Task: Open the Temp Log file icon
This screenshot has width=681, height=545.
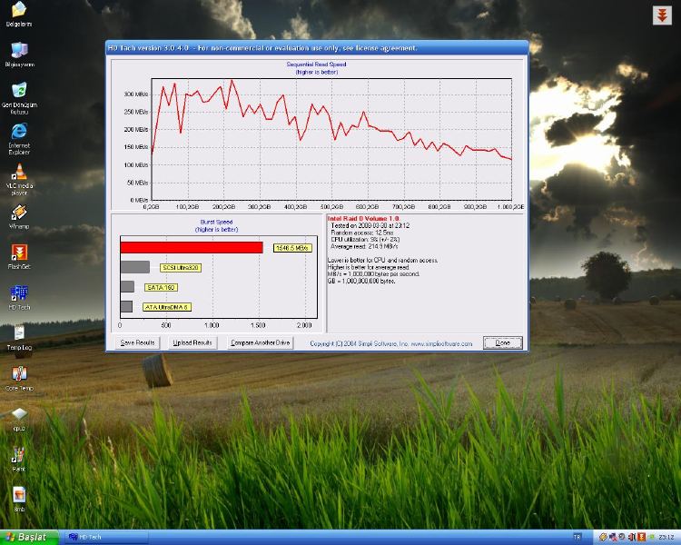Action: point(19,333)
